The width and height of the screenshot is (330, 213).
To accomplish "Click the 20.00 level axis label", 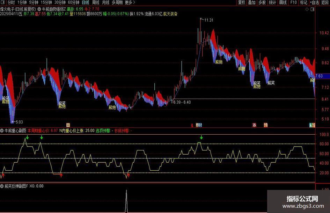I will click(324, 173).
